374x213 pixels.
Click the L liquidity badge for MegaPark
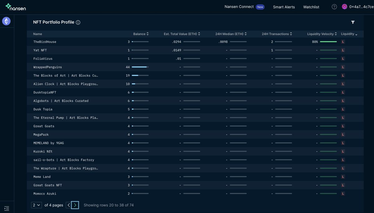click(343, 135)
